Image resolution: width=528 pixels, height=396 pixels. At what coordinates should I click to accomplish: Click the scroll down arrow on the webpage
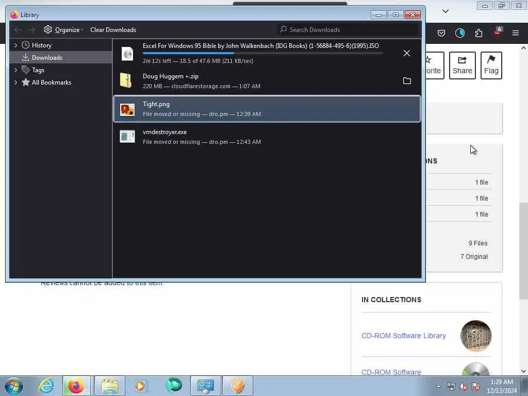coord(524,371)
